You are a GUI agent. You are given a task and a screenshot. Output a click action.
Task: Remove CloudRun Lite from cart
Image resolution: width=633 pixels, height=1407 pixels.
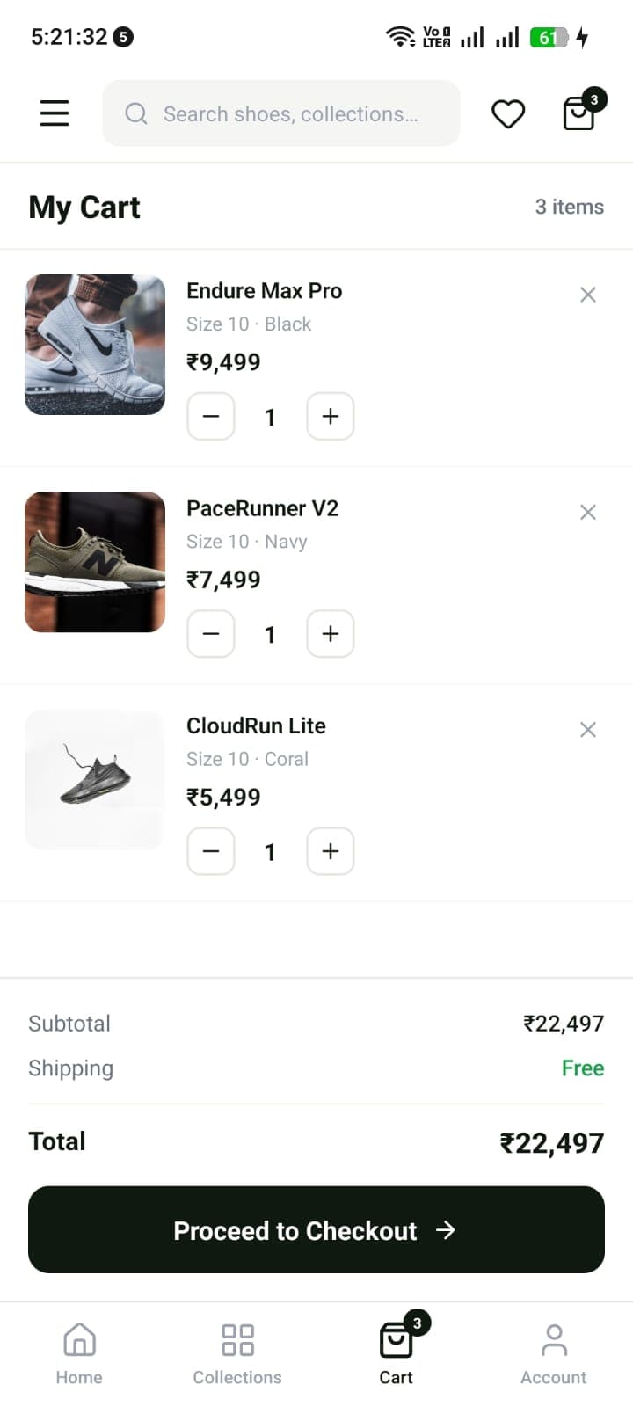tap(588, 729)
